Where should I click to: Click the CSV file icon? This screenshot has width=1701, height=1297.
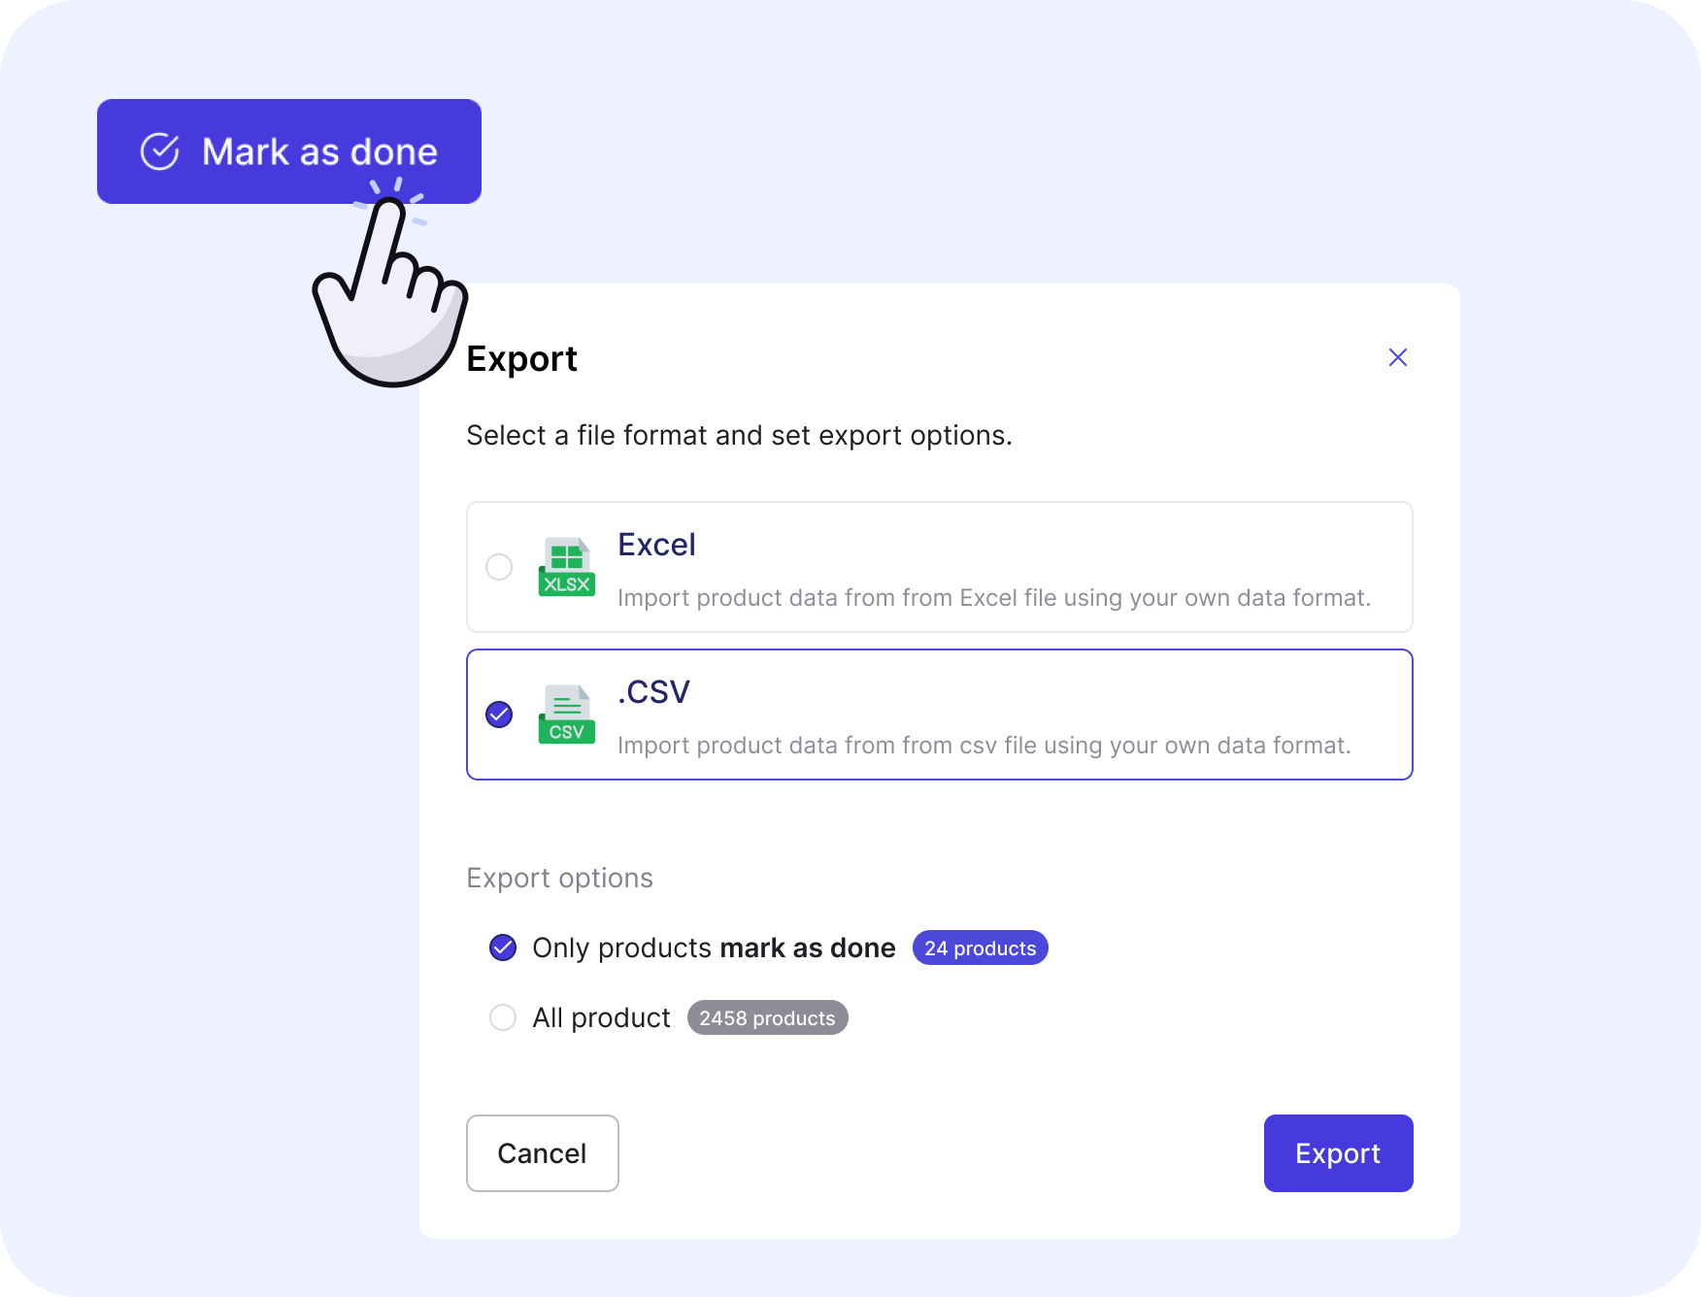567,715
